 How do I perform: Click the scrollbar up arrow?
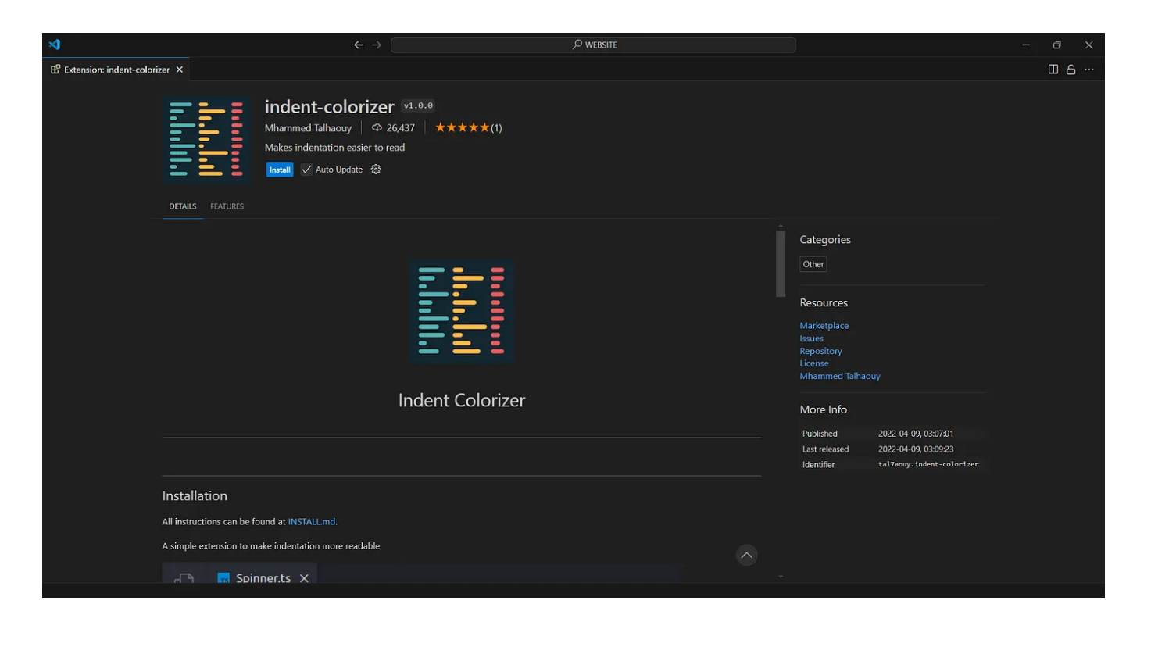781,226
